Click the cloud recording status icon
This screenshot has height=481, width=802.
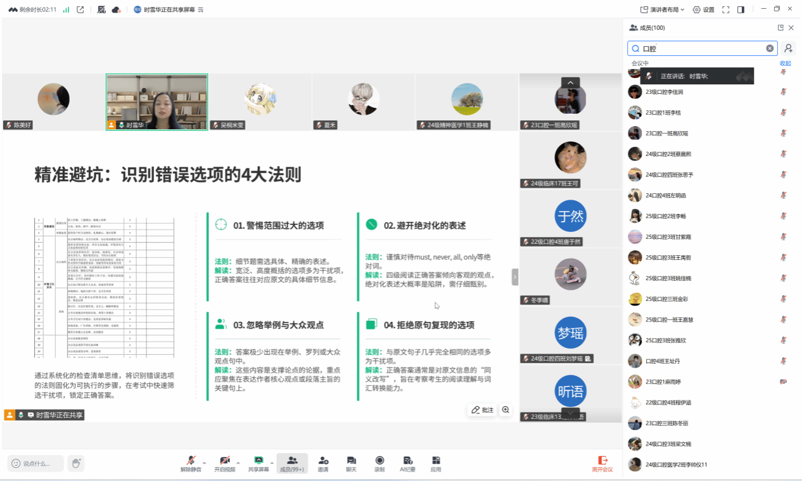116,10
